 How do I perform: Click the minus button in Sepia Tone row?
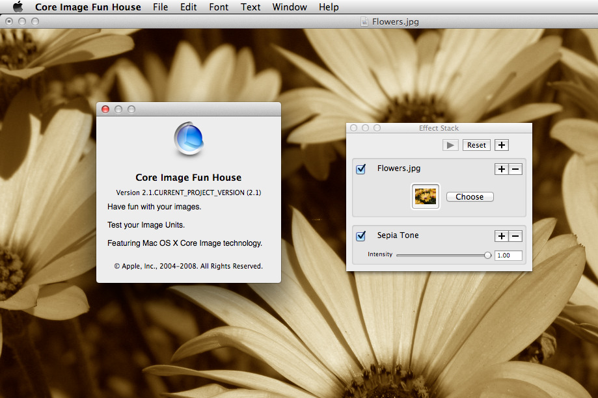pyautogui.click(x=515, y=236)
